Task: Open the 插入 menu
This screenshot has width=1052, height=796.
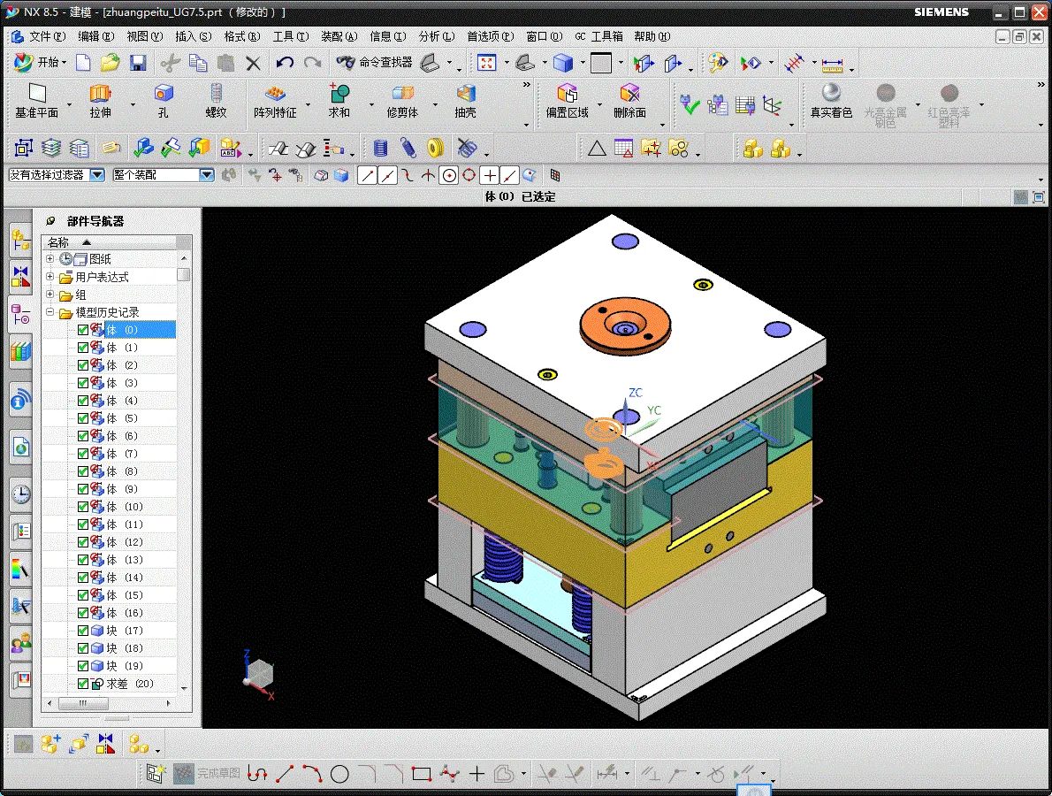Action: [x=194, y=36]
